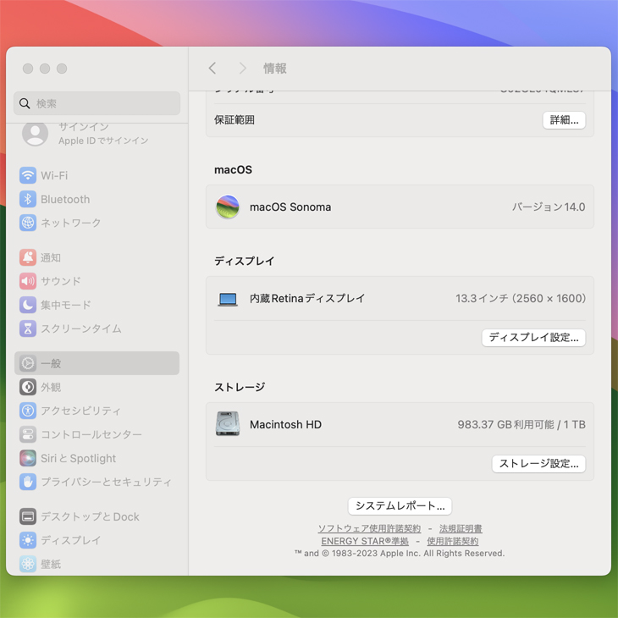618x618 pixels.
Task: Click the アクセシビリティ icon
Action: tap(28, 411)
